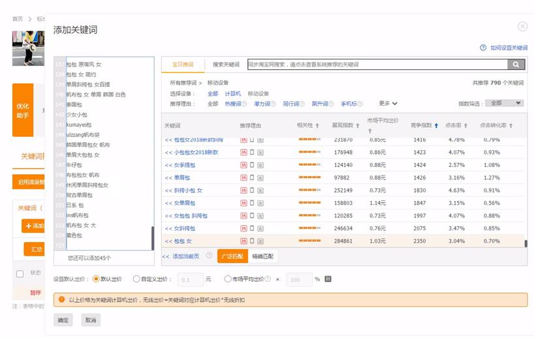Click the 热搜词 question mark icon
Viewport: 534px width, 338px height.
point(244,104)
